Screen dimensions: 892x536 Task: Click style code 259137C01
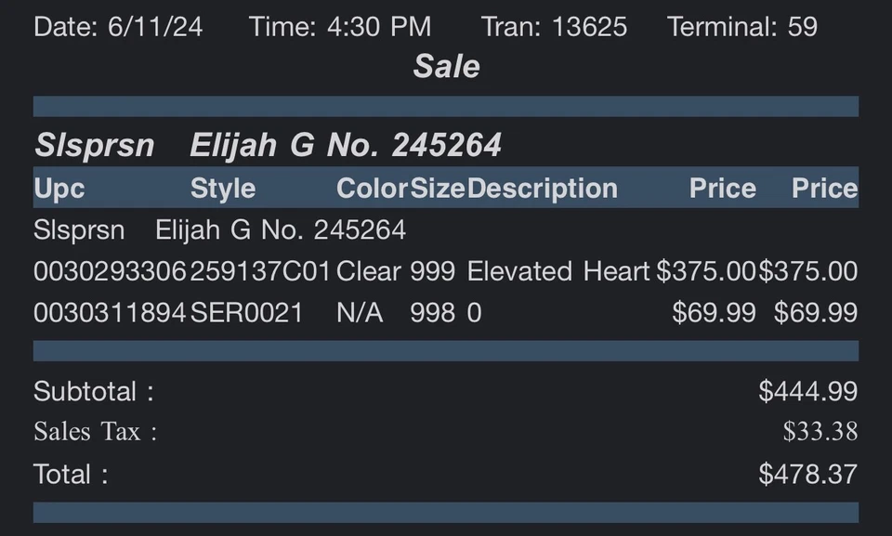(x=260, y=271)
